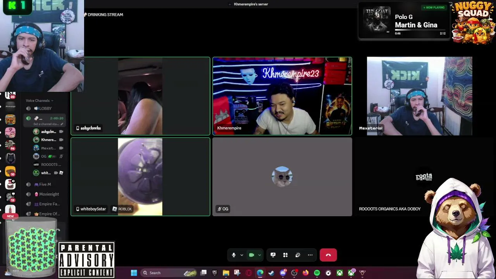Screen dimensions: 496x279
Task: Collapse the Voice Channels category
Action: (x=39, y=101)
